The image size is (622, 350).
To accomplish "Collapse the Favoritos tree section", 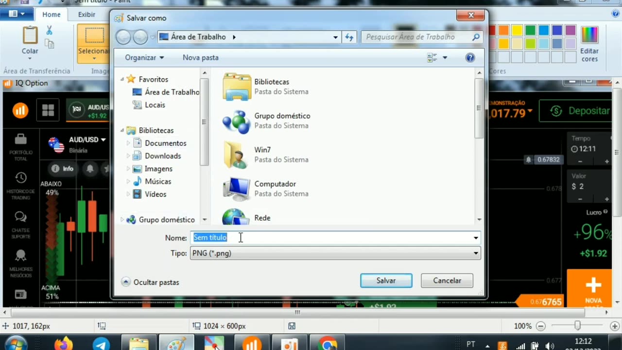I will pyautogui.click(x=122, y=79).
